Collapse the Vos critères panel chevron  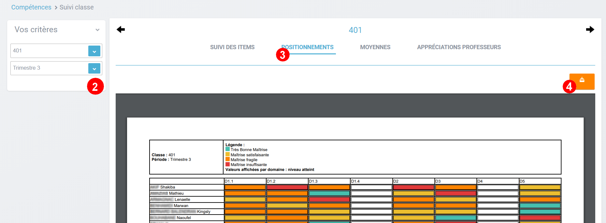click(97, 30)
